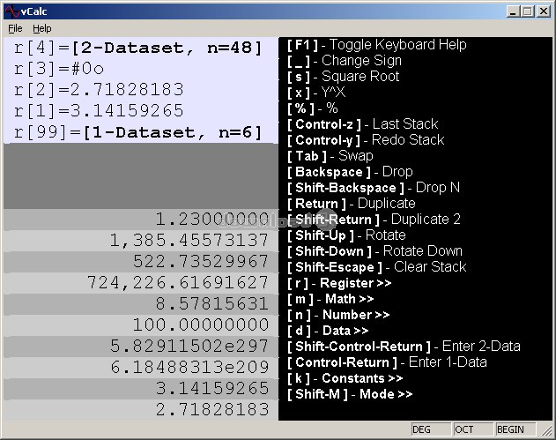The height and width of the screenshot is (440, 556).
Task: Click stack value 1,385.45573137
Action: [x=141, y=240]
